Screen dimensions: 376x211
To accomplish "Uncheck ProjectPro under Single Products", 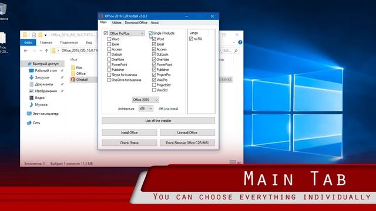I will point(154,75).
